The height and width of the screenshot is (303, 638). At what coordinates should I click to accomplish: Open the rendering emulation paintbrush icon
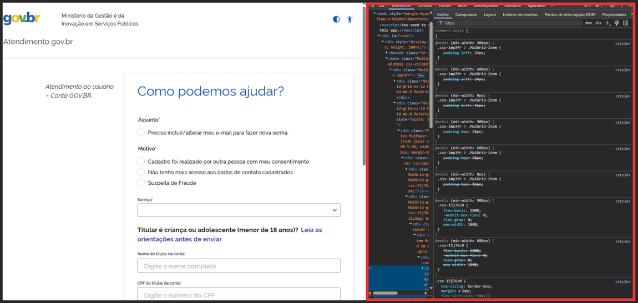click(616, 23)
